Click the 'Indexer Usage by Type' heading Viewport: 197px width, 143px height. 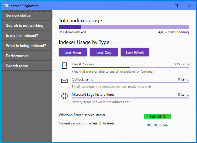(84, 42)
